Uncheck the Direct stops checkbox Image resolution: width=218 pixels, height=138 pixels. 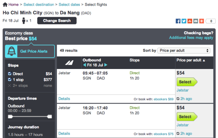[x=10, y=74]
